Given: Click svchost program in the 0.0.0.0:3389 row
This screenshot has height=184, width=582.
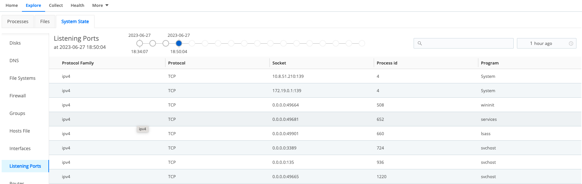Looking at the screenshot, I should (x=488, y=148).
